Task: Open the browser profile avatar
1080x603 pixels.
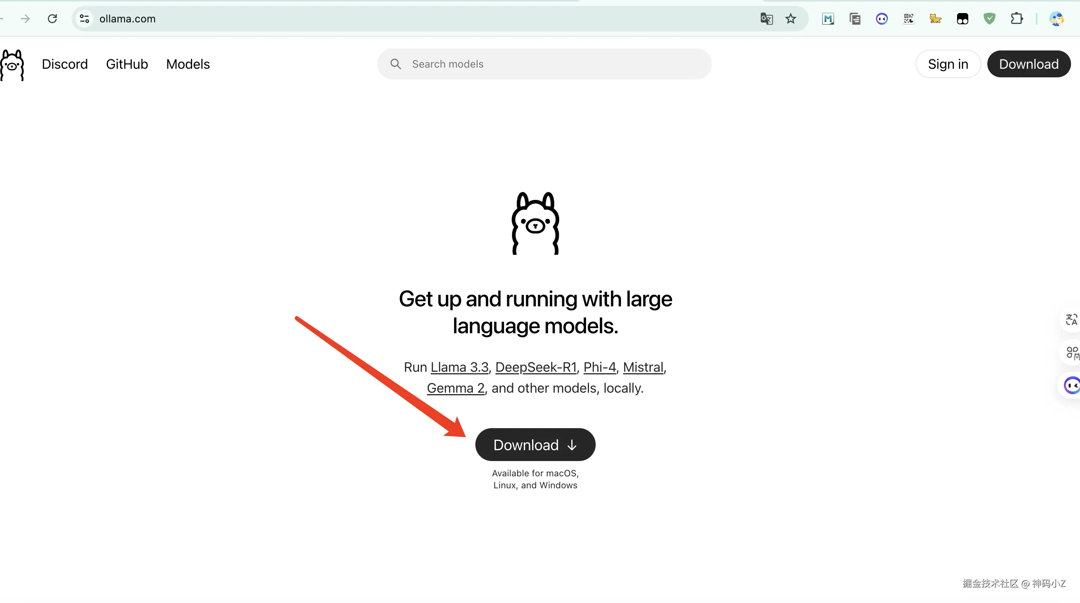Action: click(x=1056, y=18)
